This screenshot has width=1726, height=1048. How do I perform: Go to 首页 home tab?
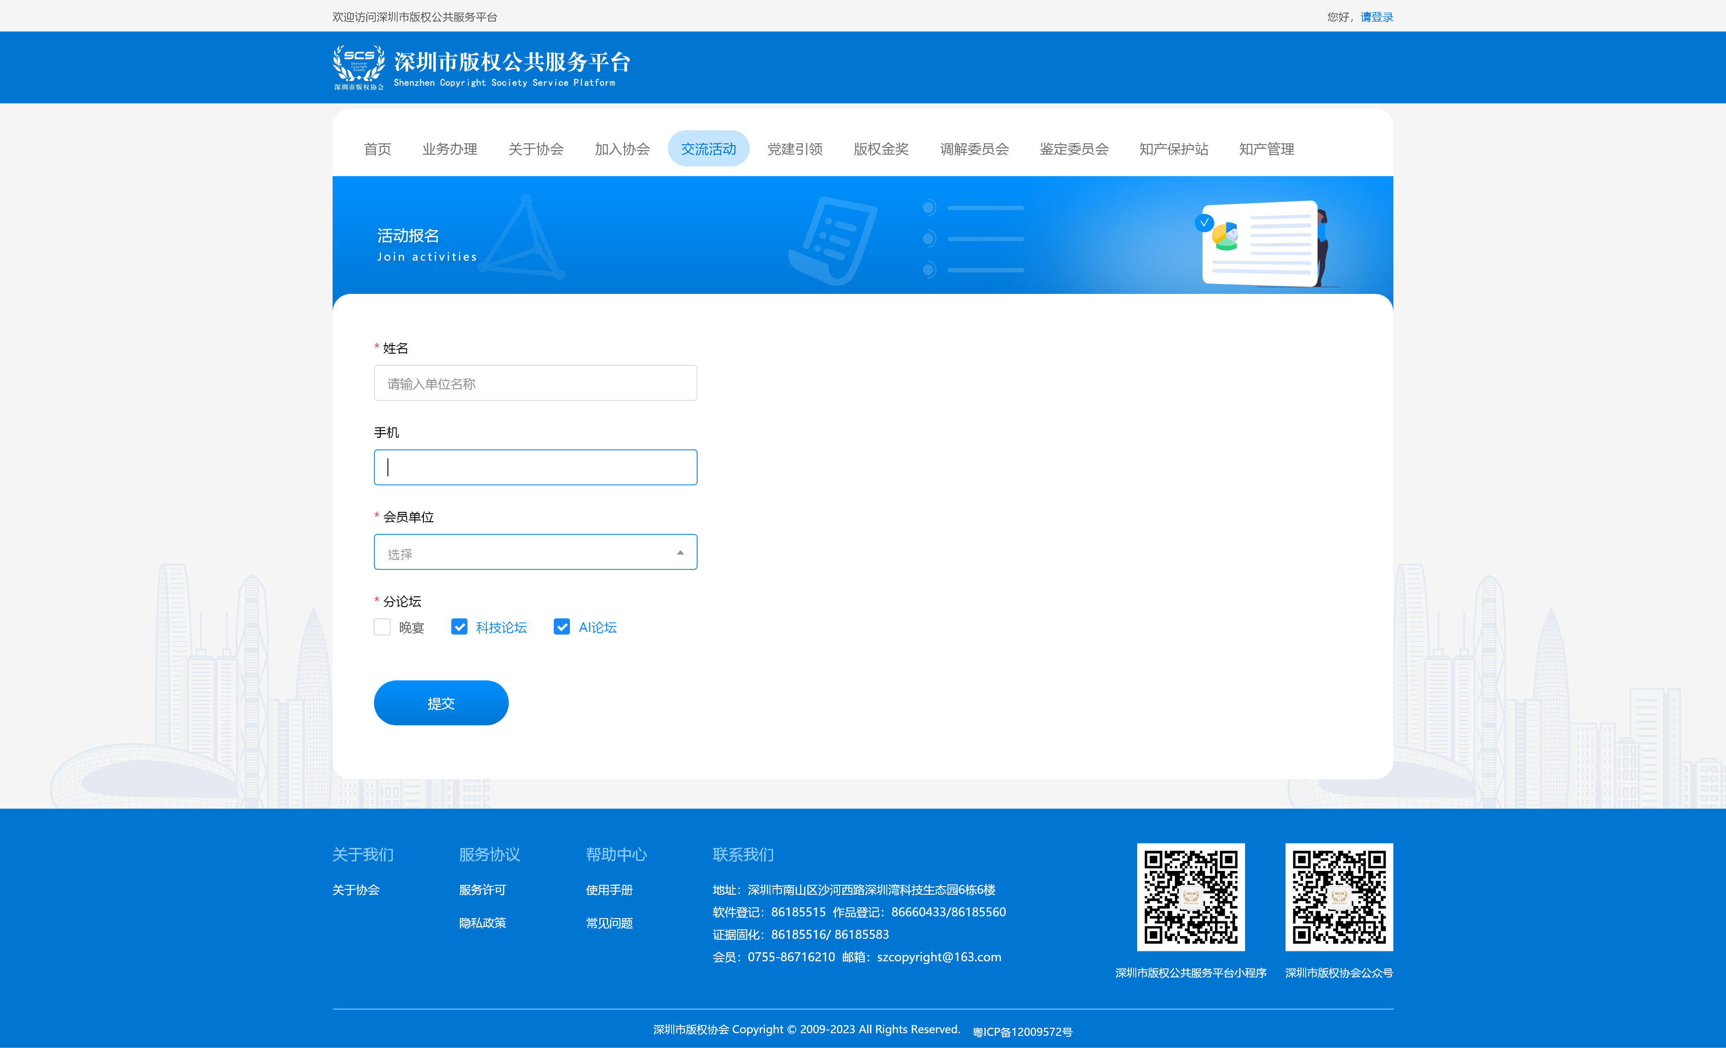[378, 148]
